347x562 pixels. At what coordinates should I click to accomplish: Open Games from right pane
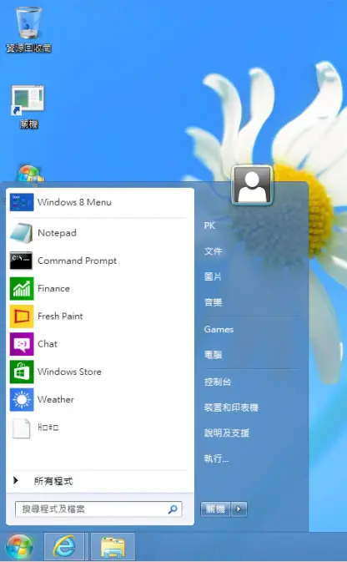(x=219, y=329)
